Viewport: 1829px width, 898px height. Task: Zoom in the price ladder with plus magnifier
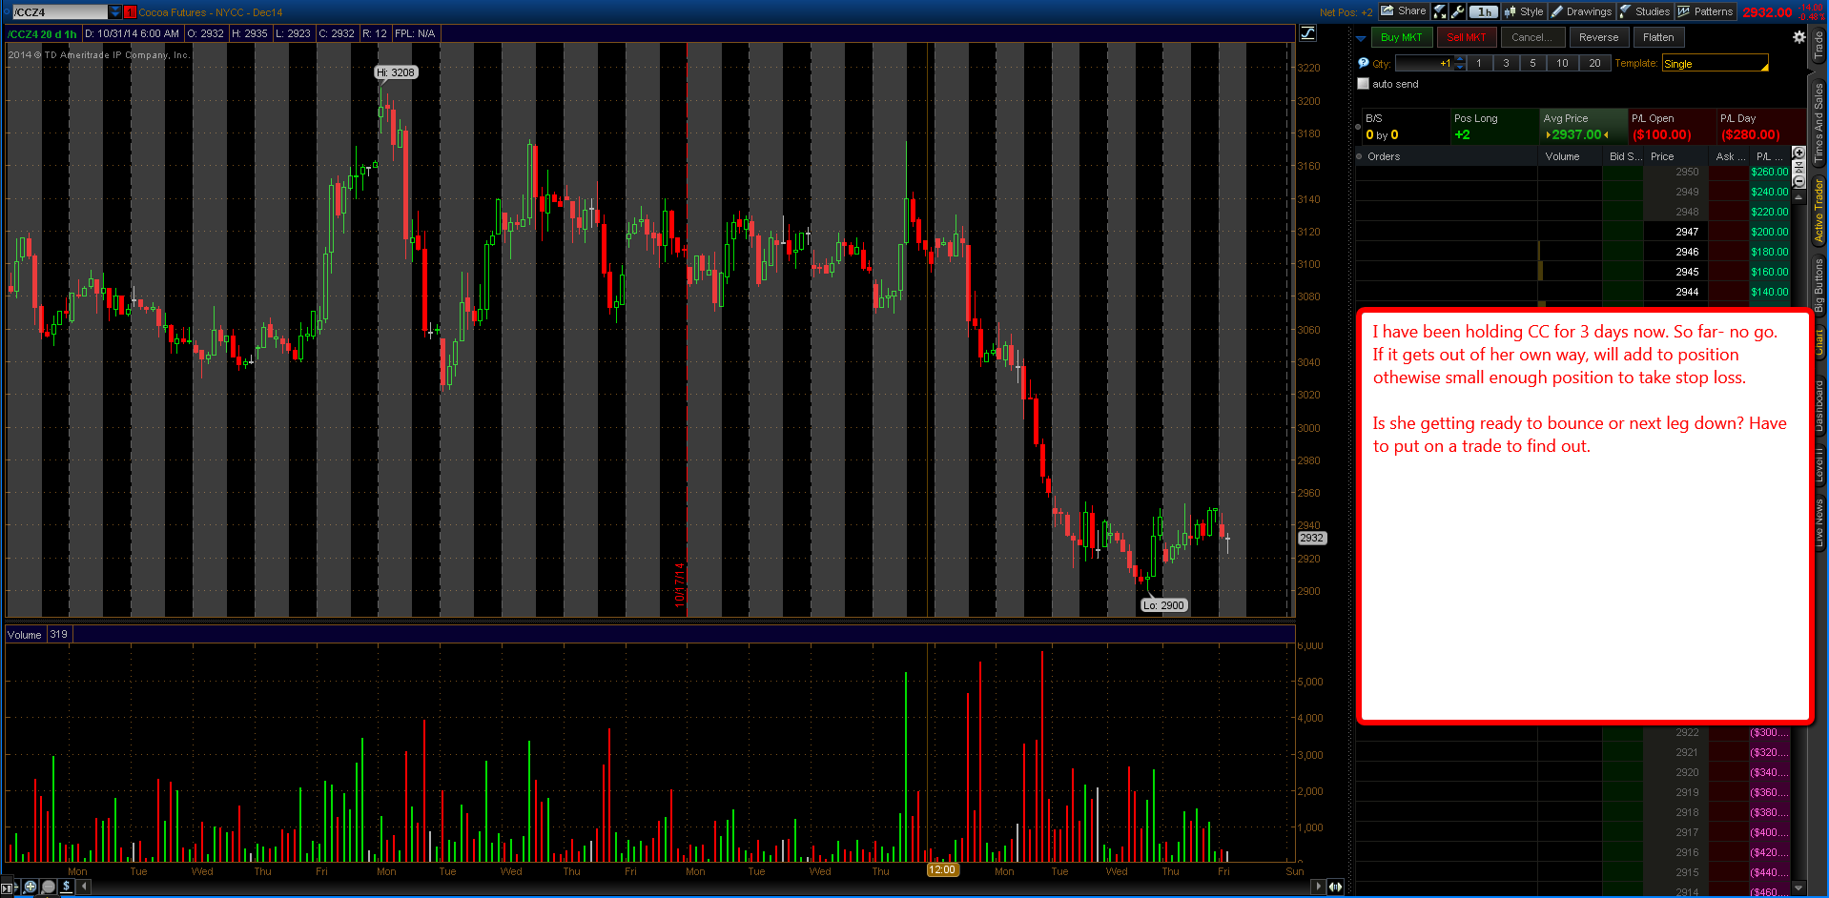tap(1798, 153)
